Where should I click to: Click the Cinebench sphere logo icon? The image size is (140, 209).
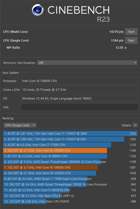point(38,10)
